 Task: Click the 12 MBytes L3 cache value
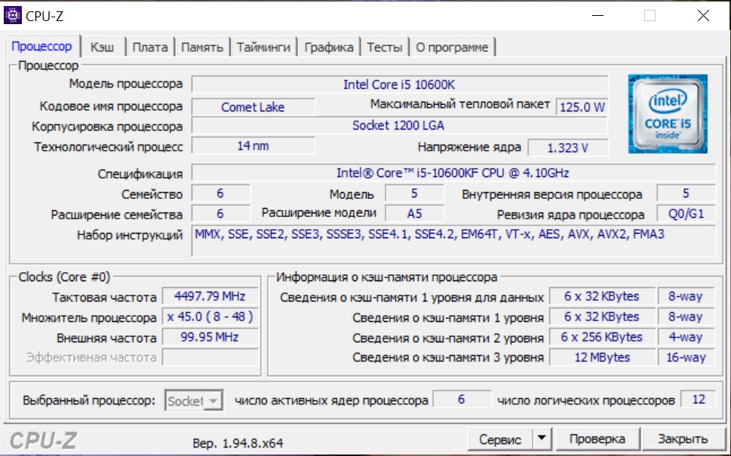(602, 357)
